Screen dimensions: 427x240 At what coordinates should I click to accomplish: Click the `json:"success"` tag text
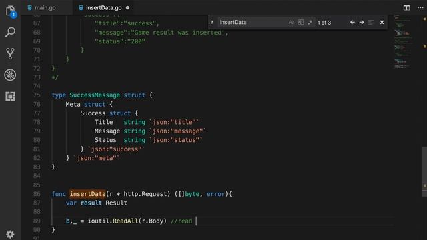116,149
